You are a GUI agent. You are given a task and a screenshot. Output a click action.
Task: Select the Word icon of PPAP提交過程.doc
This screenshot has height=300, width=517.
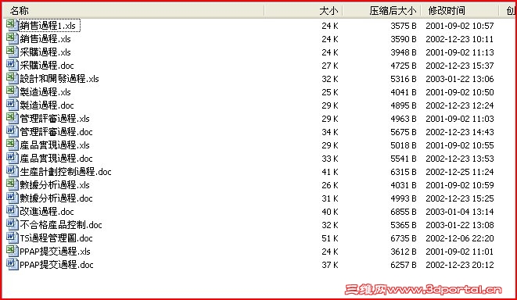[x=13, y=264]
